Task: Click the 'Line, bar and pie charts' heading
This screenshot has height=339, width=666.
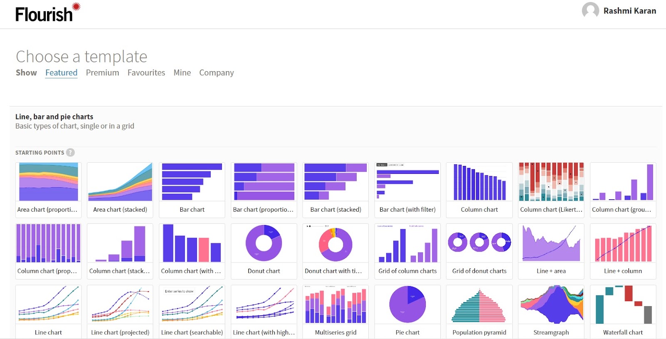Action: tap(54, 117)
